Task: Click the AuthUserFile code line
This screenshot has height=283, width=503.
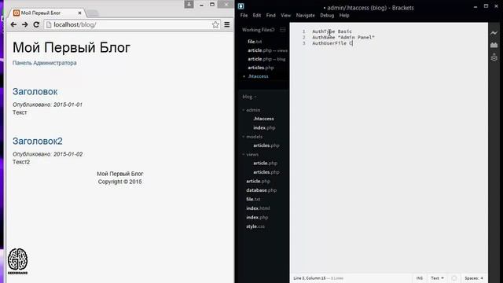Action: click(x=332, y=43)
